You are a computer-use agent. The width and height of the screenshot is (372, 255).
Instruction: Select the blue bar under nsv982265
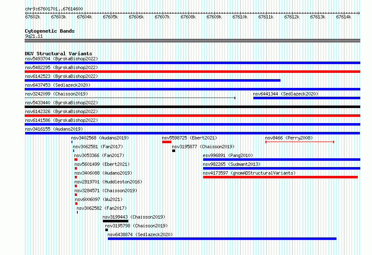coord(282,168)
